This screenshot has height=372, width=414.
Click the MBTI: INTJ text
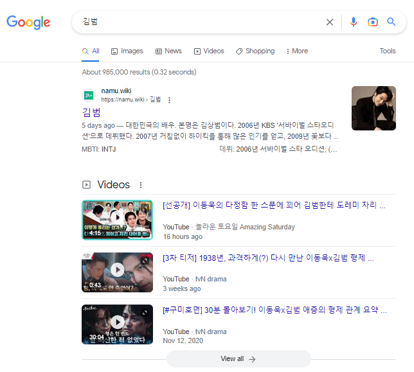tap(99, 149)
